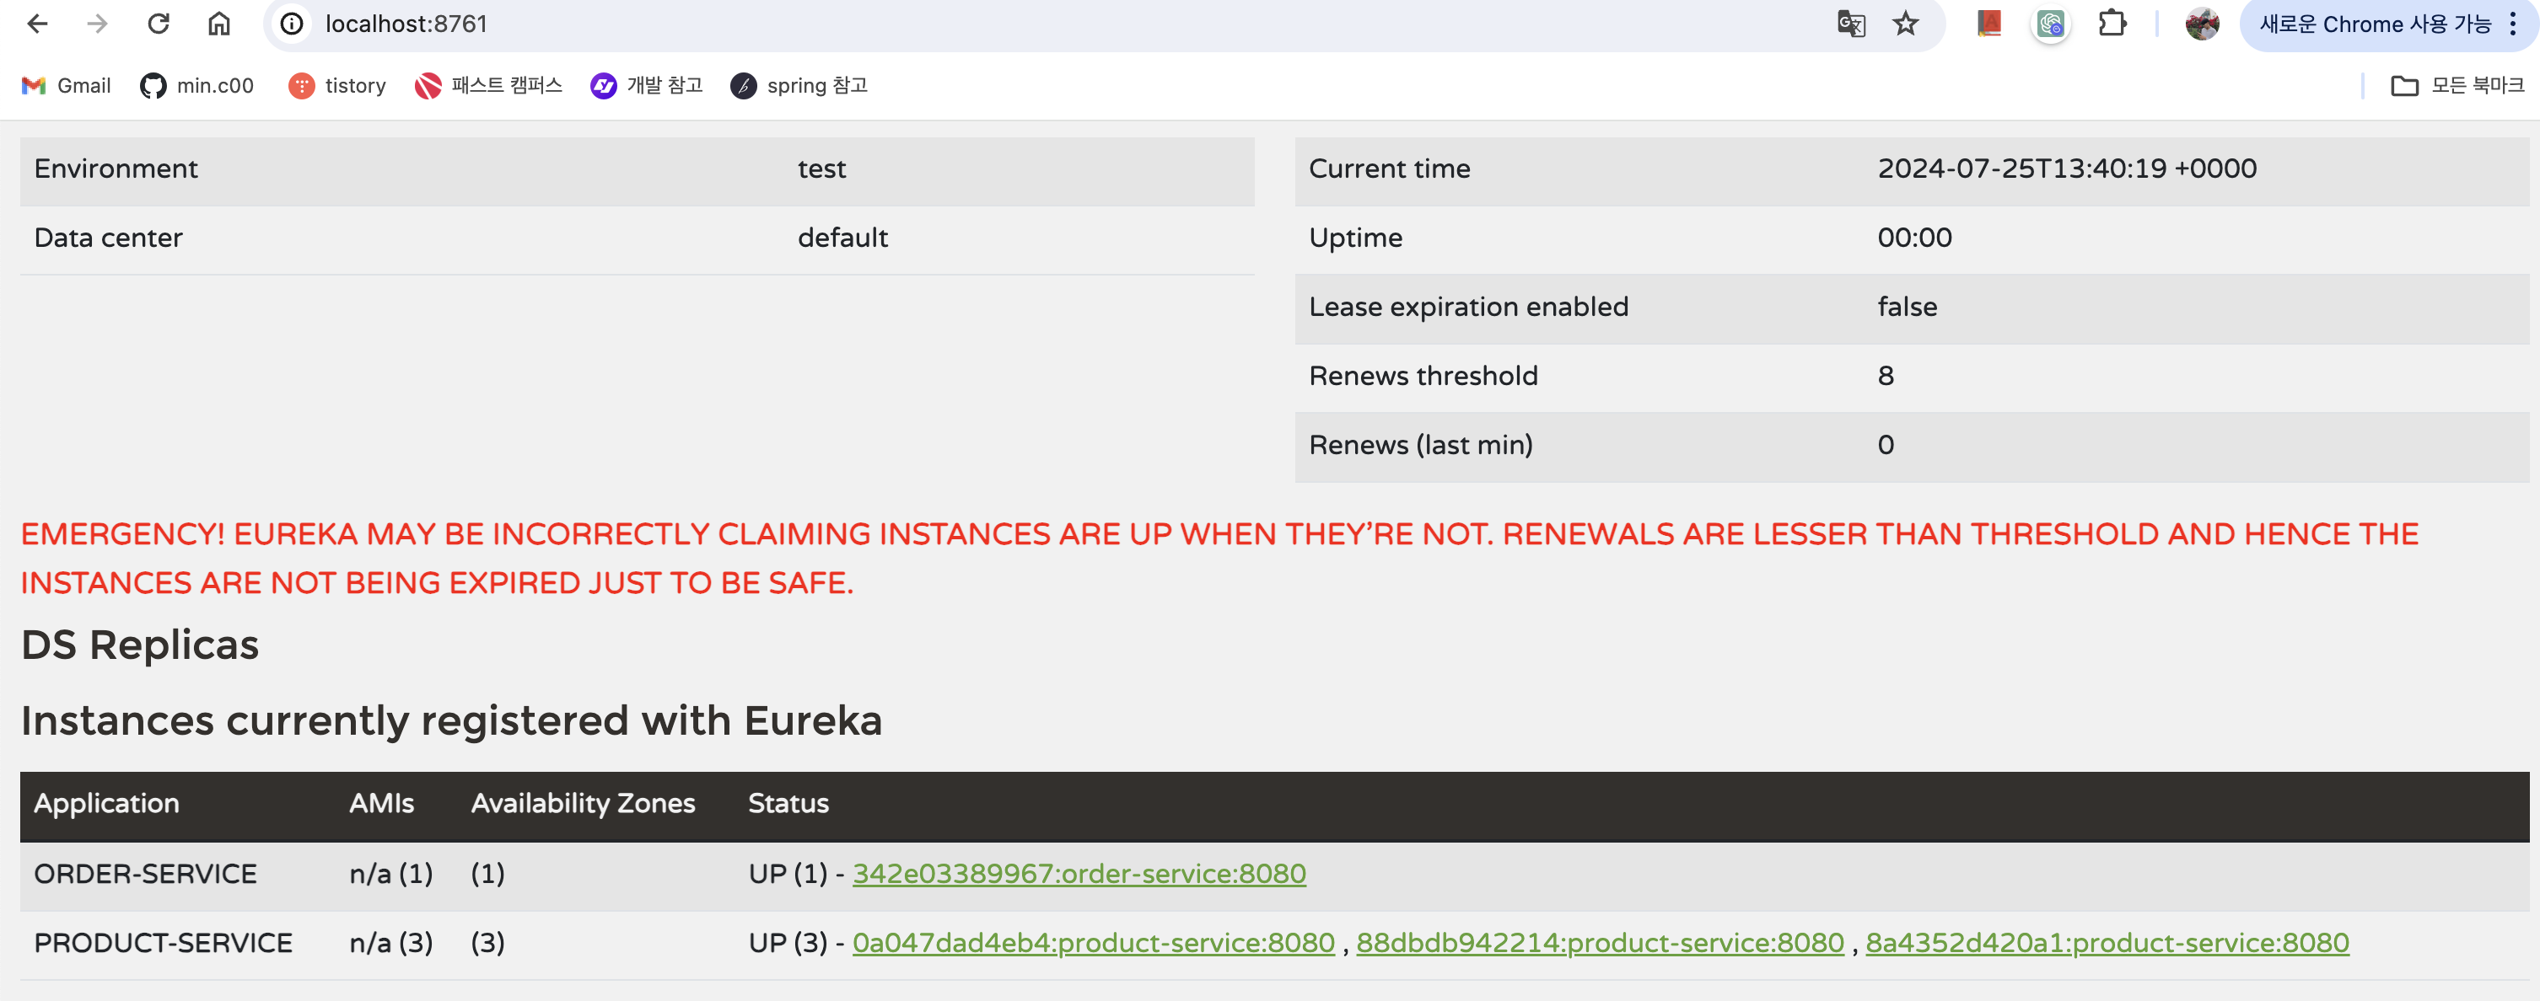Select the Data center value default
The width and height of the screenshot is (2540, 1001).
point(842,238)
